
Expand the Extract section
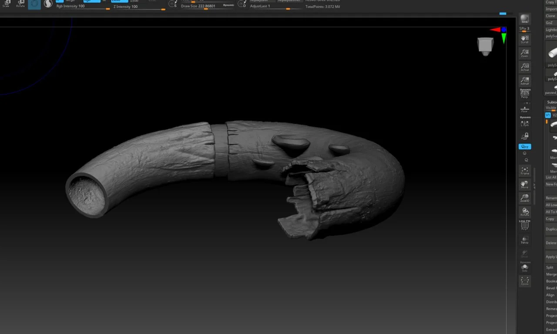[551, 330]
